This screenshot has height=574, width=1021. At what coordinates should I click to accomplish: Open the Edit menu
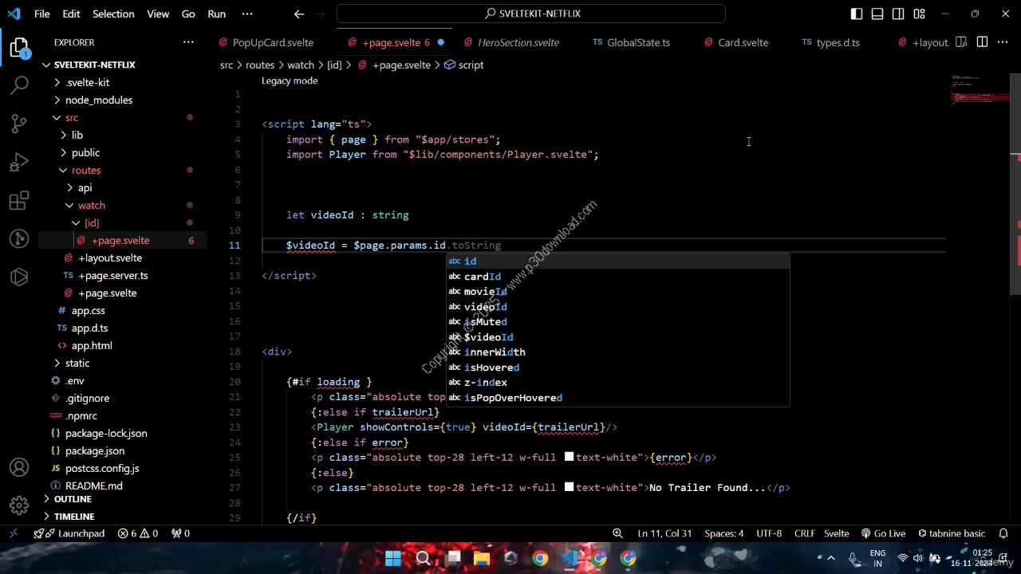pyautogui.click(x=71, y=14)
